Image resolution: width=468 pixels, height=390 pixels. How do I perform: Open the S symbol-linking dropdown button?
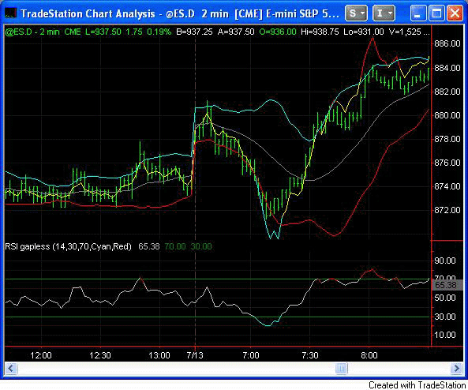tap(356, 13)
